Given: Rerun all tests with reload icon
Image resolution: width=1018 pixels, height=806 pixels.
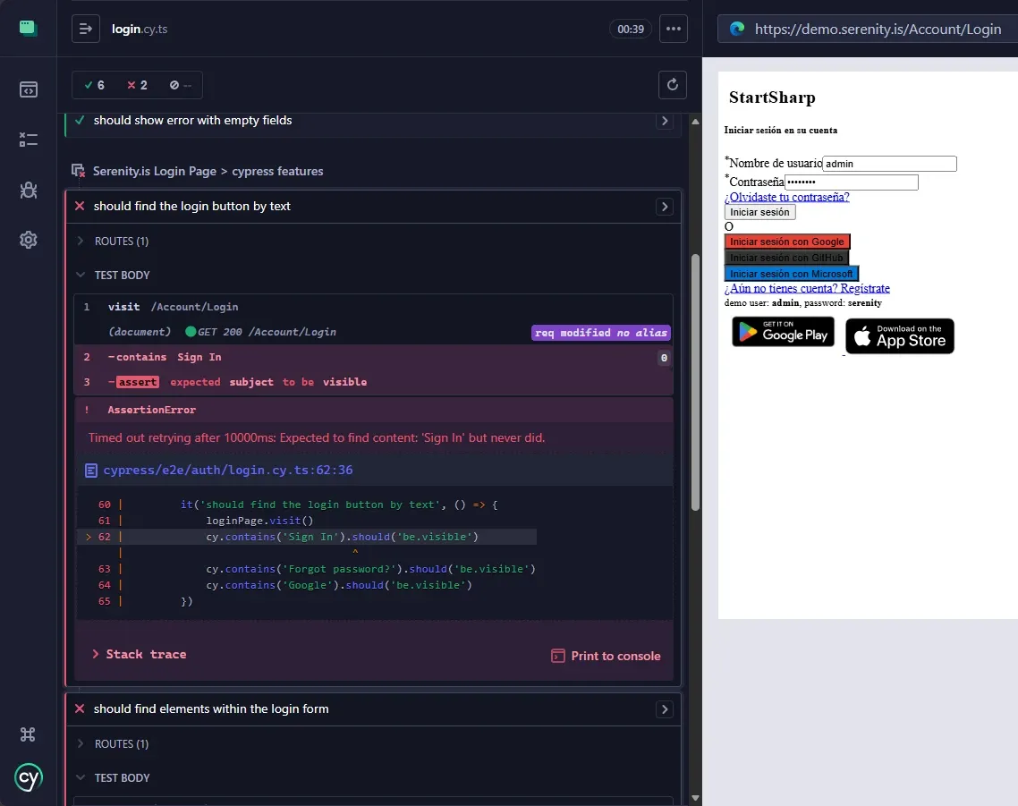Looking at the screenshot, I should click(x=673, y=85).
